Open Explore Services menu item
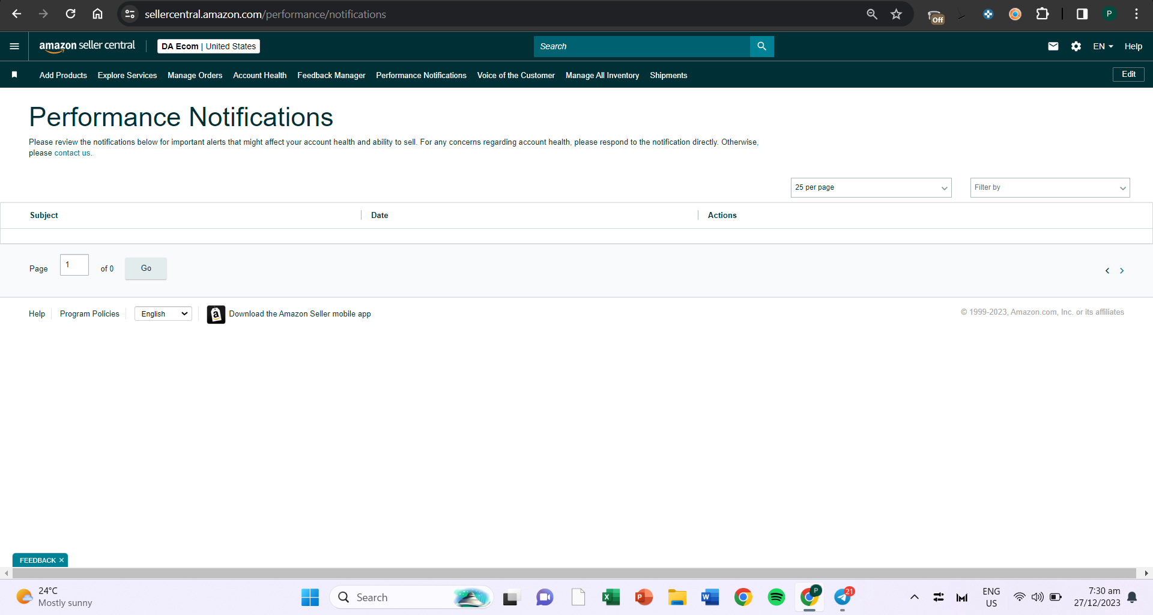The height and width of the screenshot is (615, 1153). click(127, 75)
